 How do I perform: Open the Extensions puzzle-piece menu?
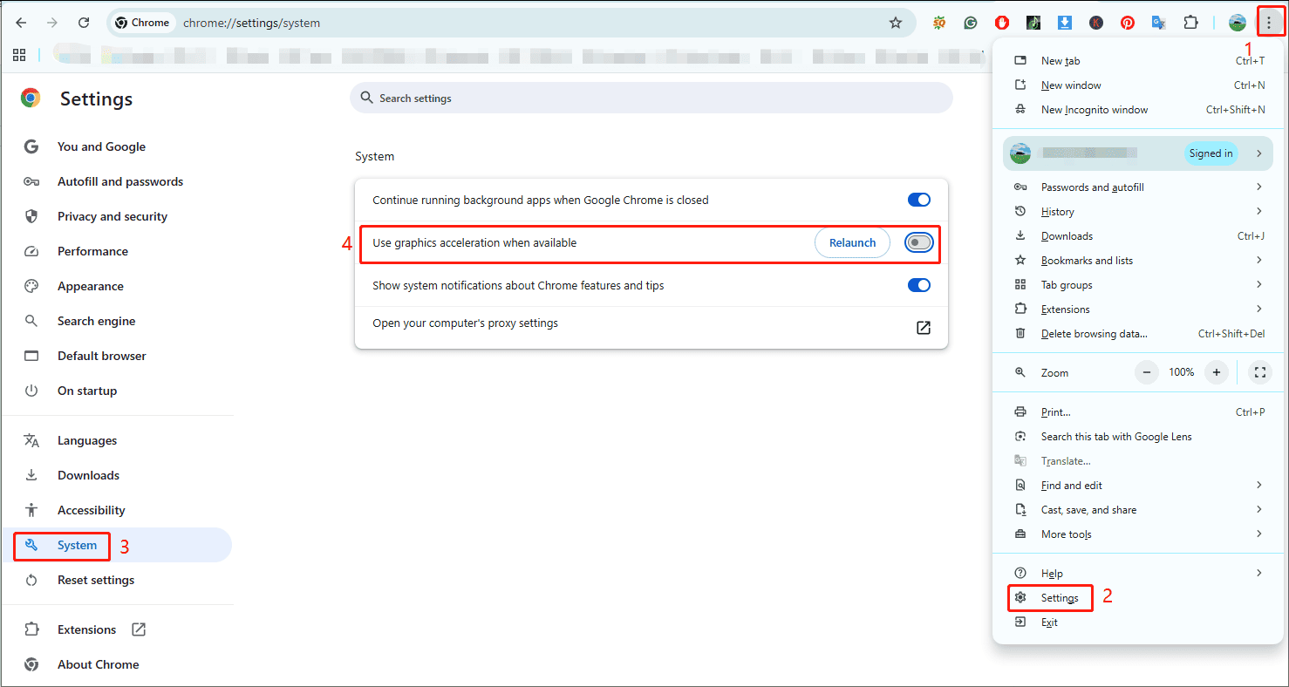(x=1191, y=23)
